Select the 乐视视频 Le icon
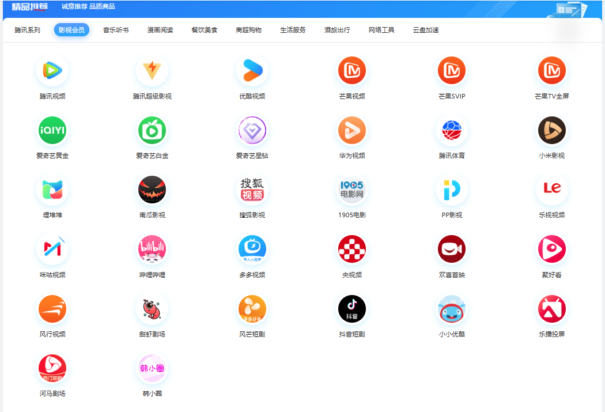 552,190
